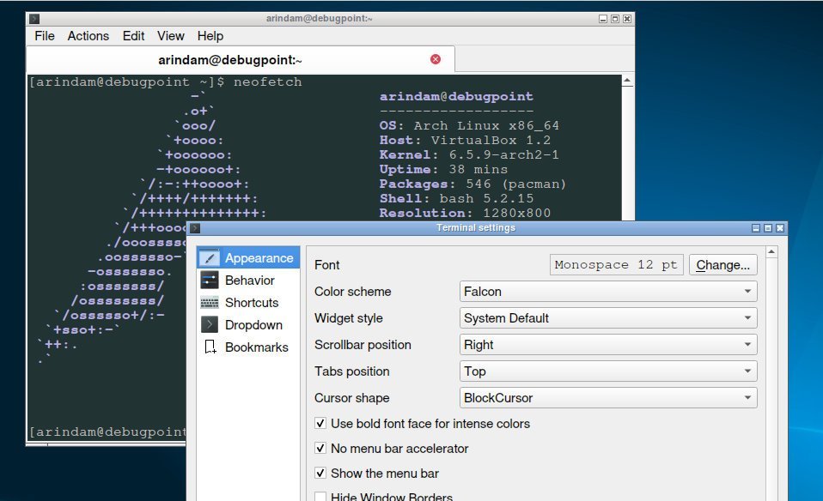Click the settings panel scrollbar up arrow
Image resolution: width=823 pixels, height=501 pixels.
(x=771, y=252)
